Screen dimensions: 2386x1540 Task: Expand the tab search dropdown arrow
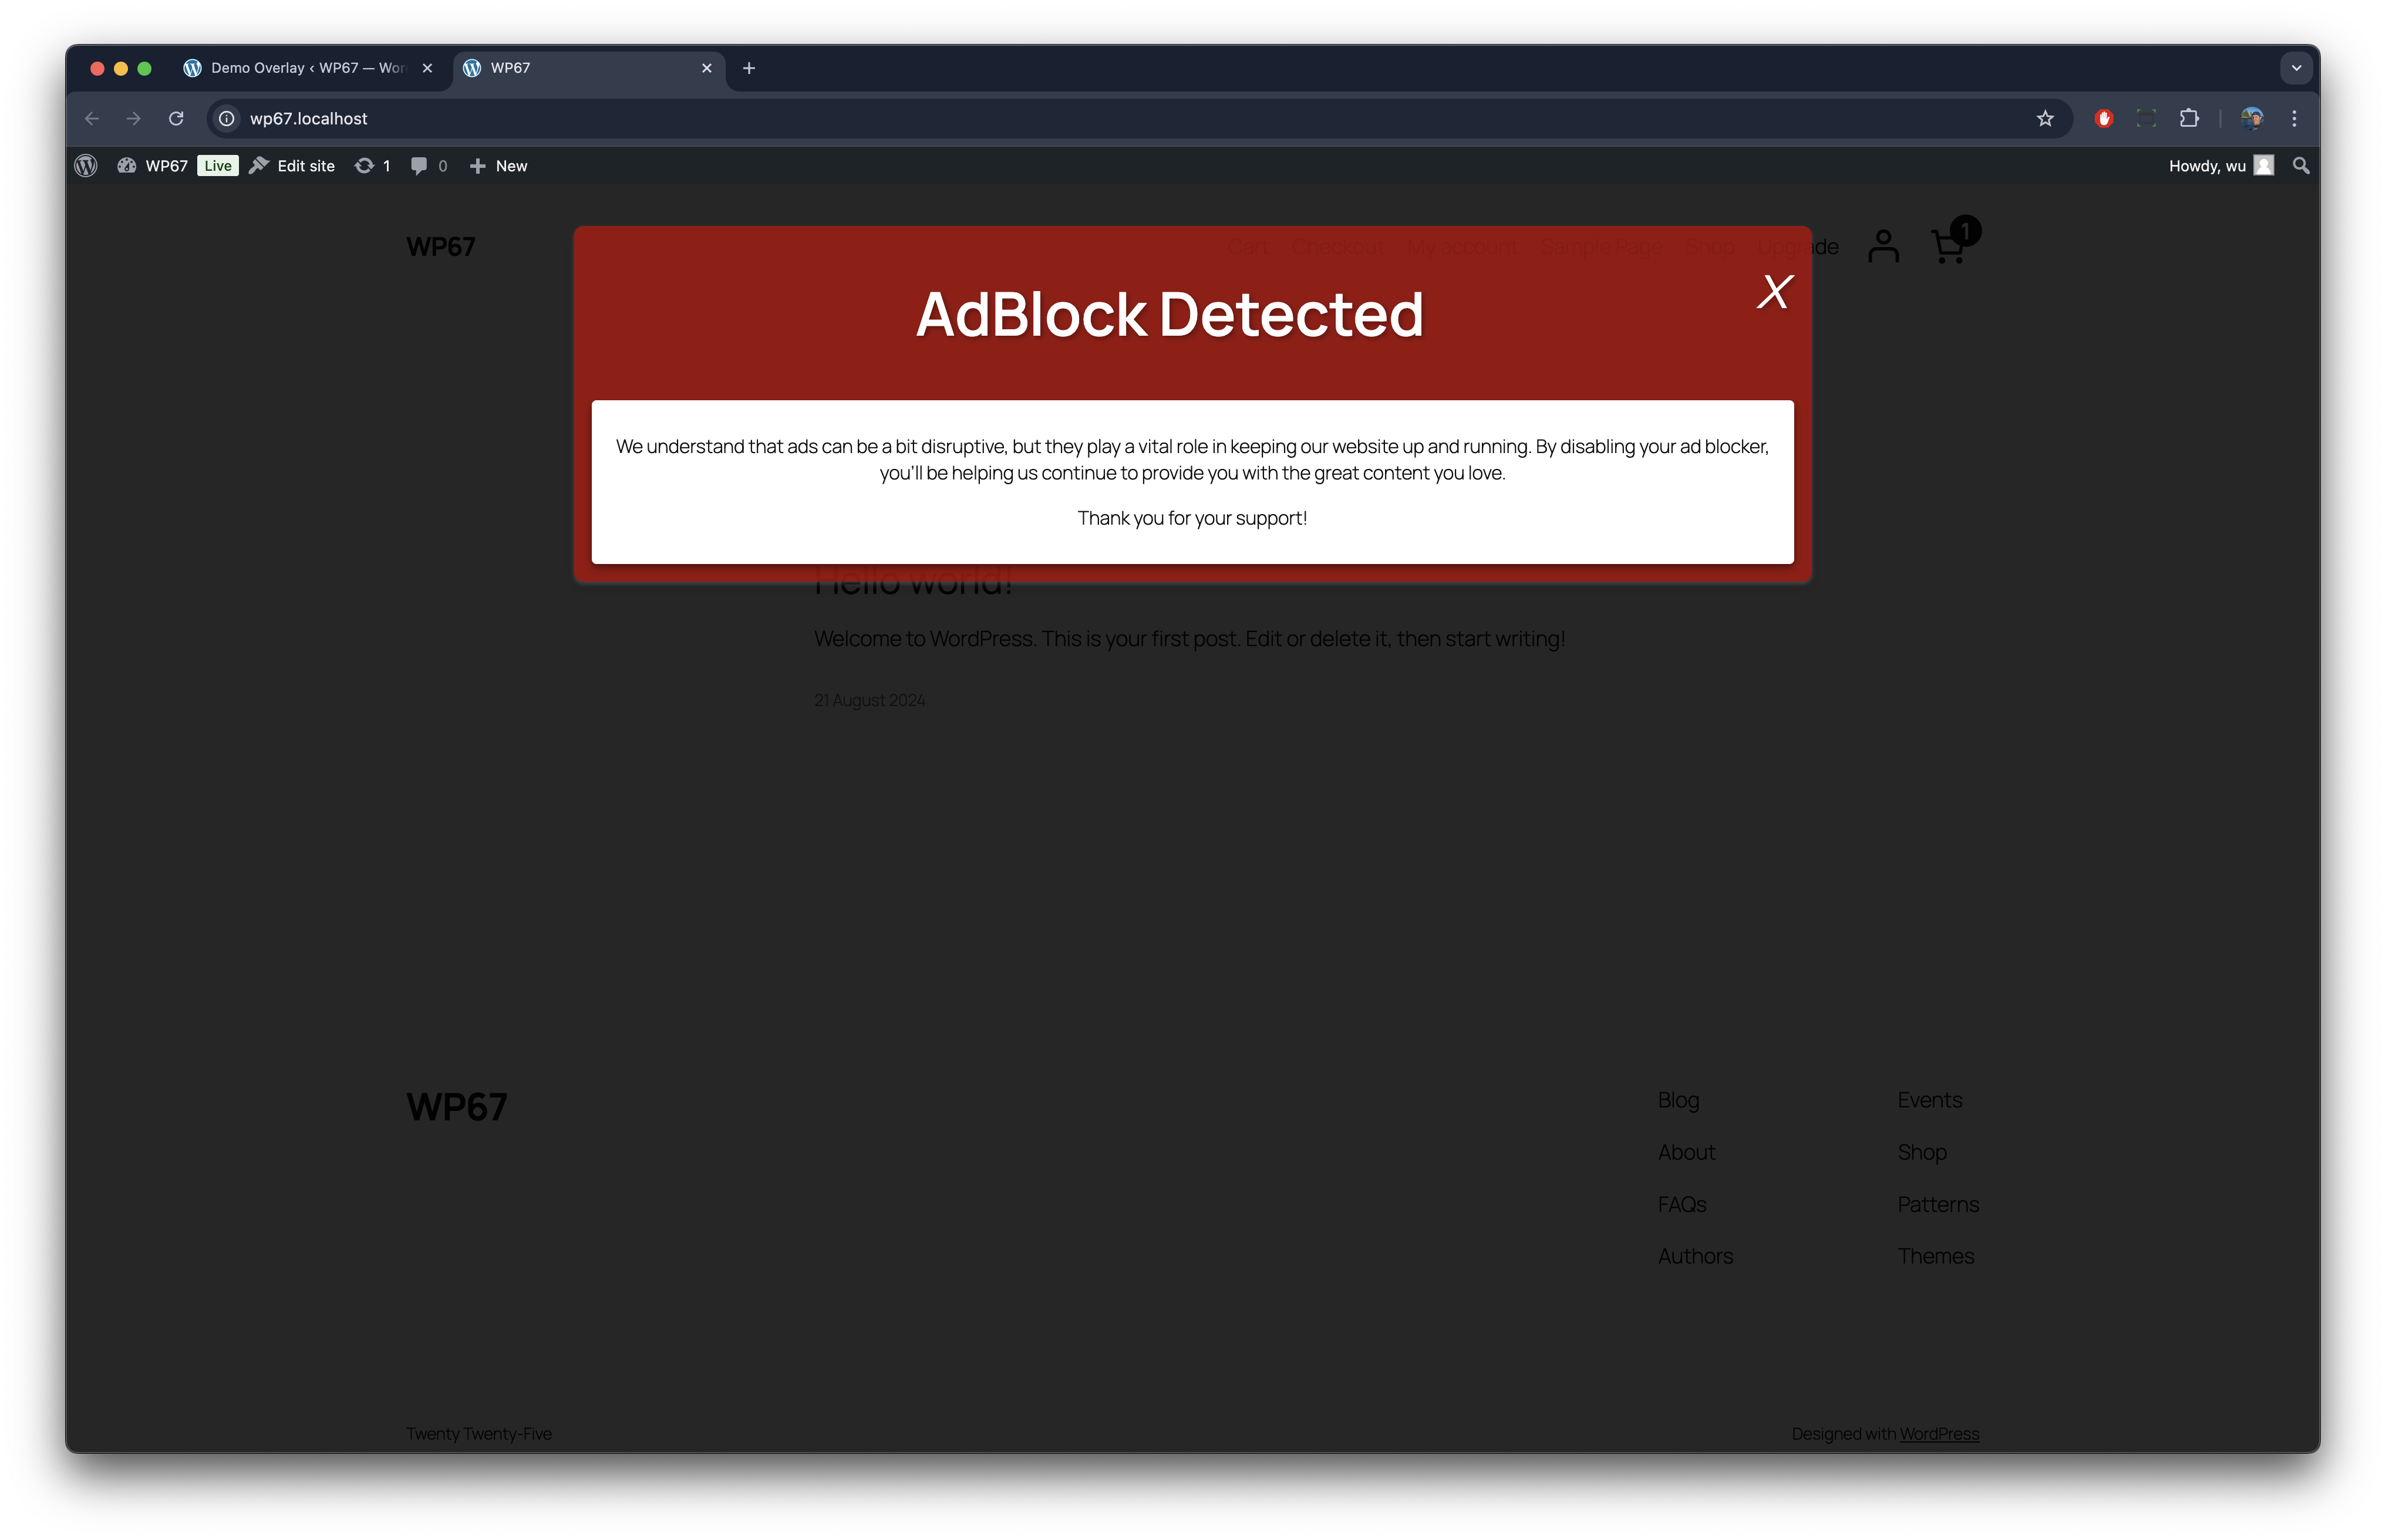coord(2296,68)
